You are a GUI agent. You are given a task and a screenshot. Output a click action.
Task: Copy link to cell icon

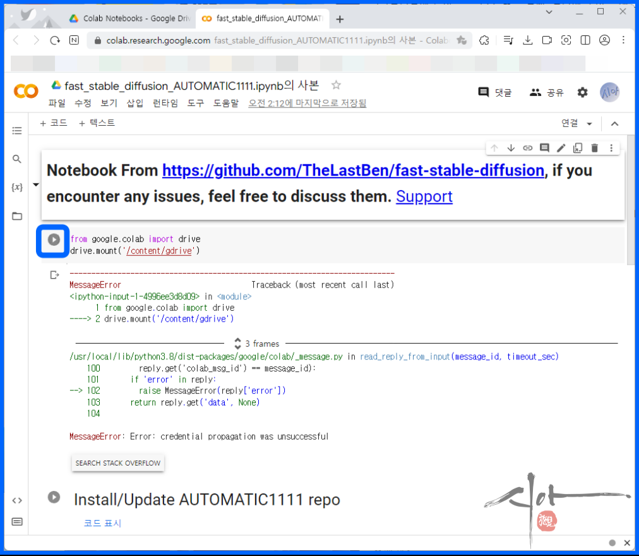tap(528, 148)
